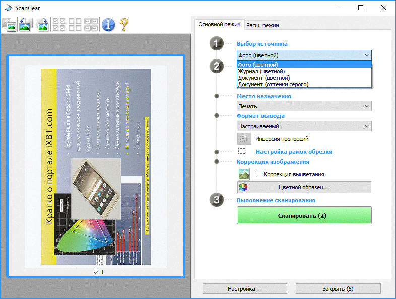Toggle the Коррекция выцветания checkbox

259,174
